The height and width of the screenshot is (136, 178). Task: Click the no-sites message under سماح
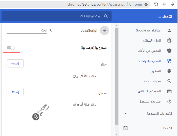85,105
